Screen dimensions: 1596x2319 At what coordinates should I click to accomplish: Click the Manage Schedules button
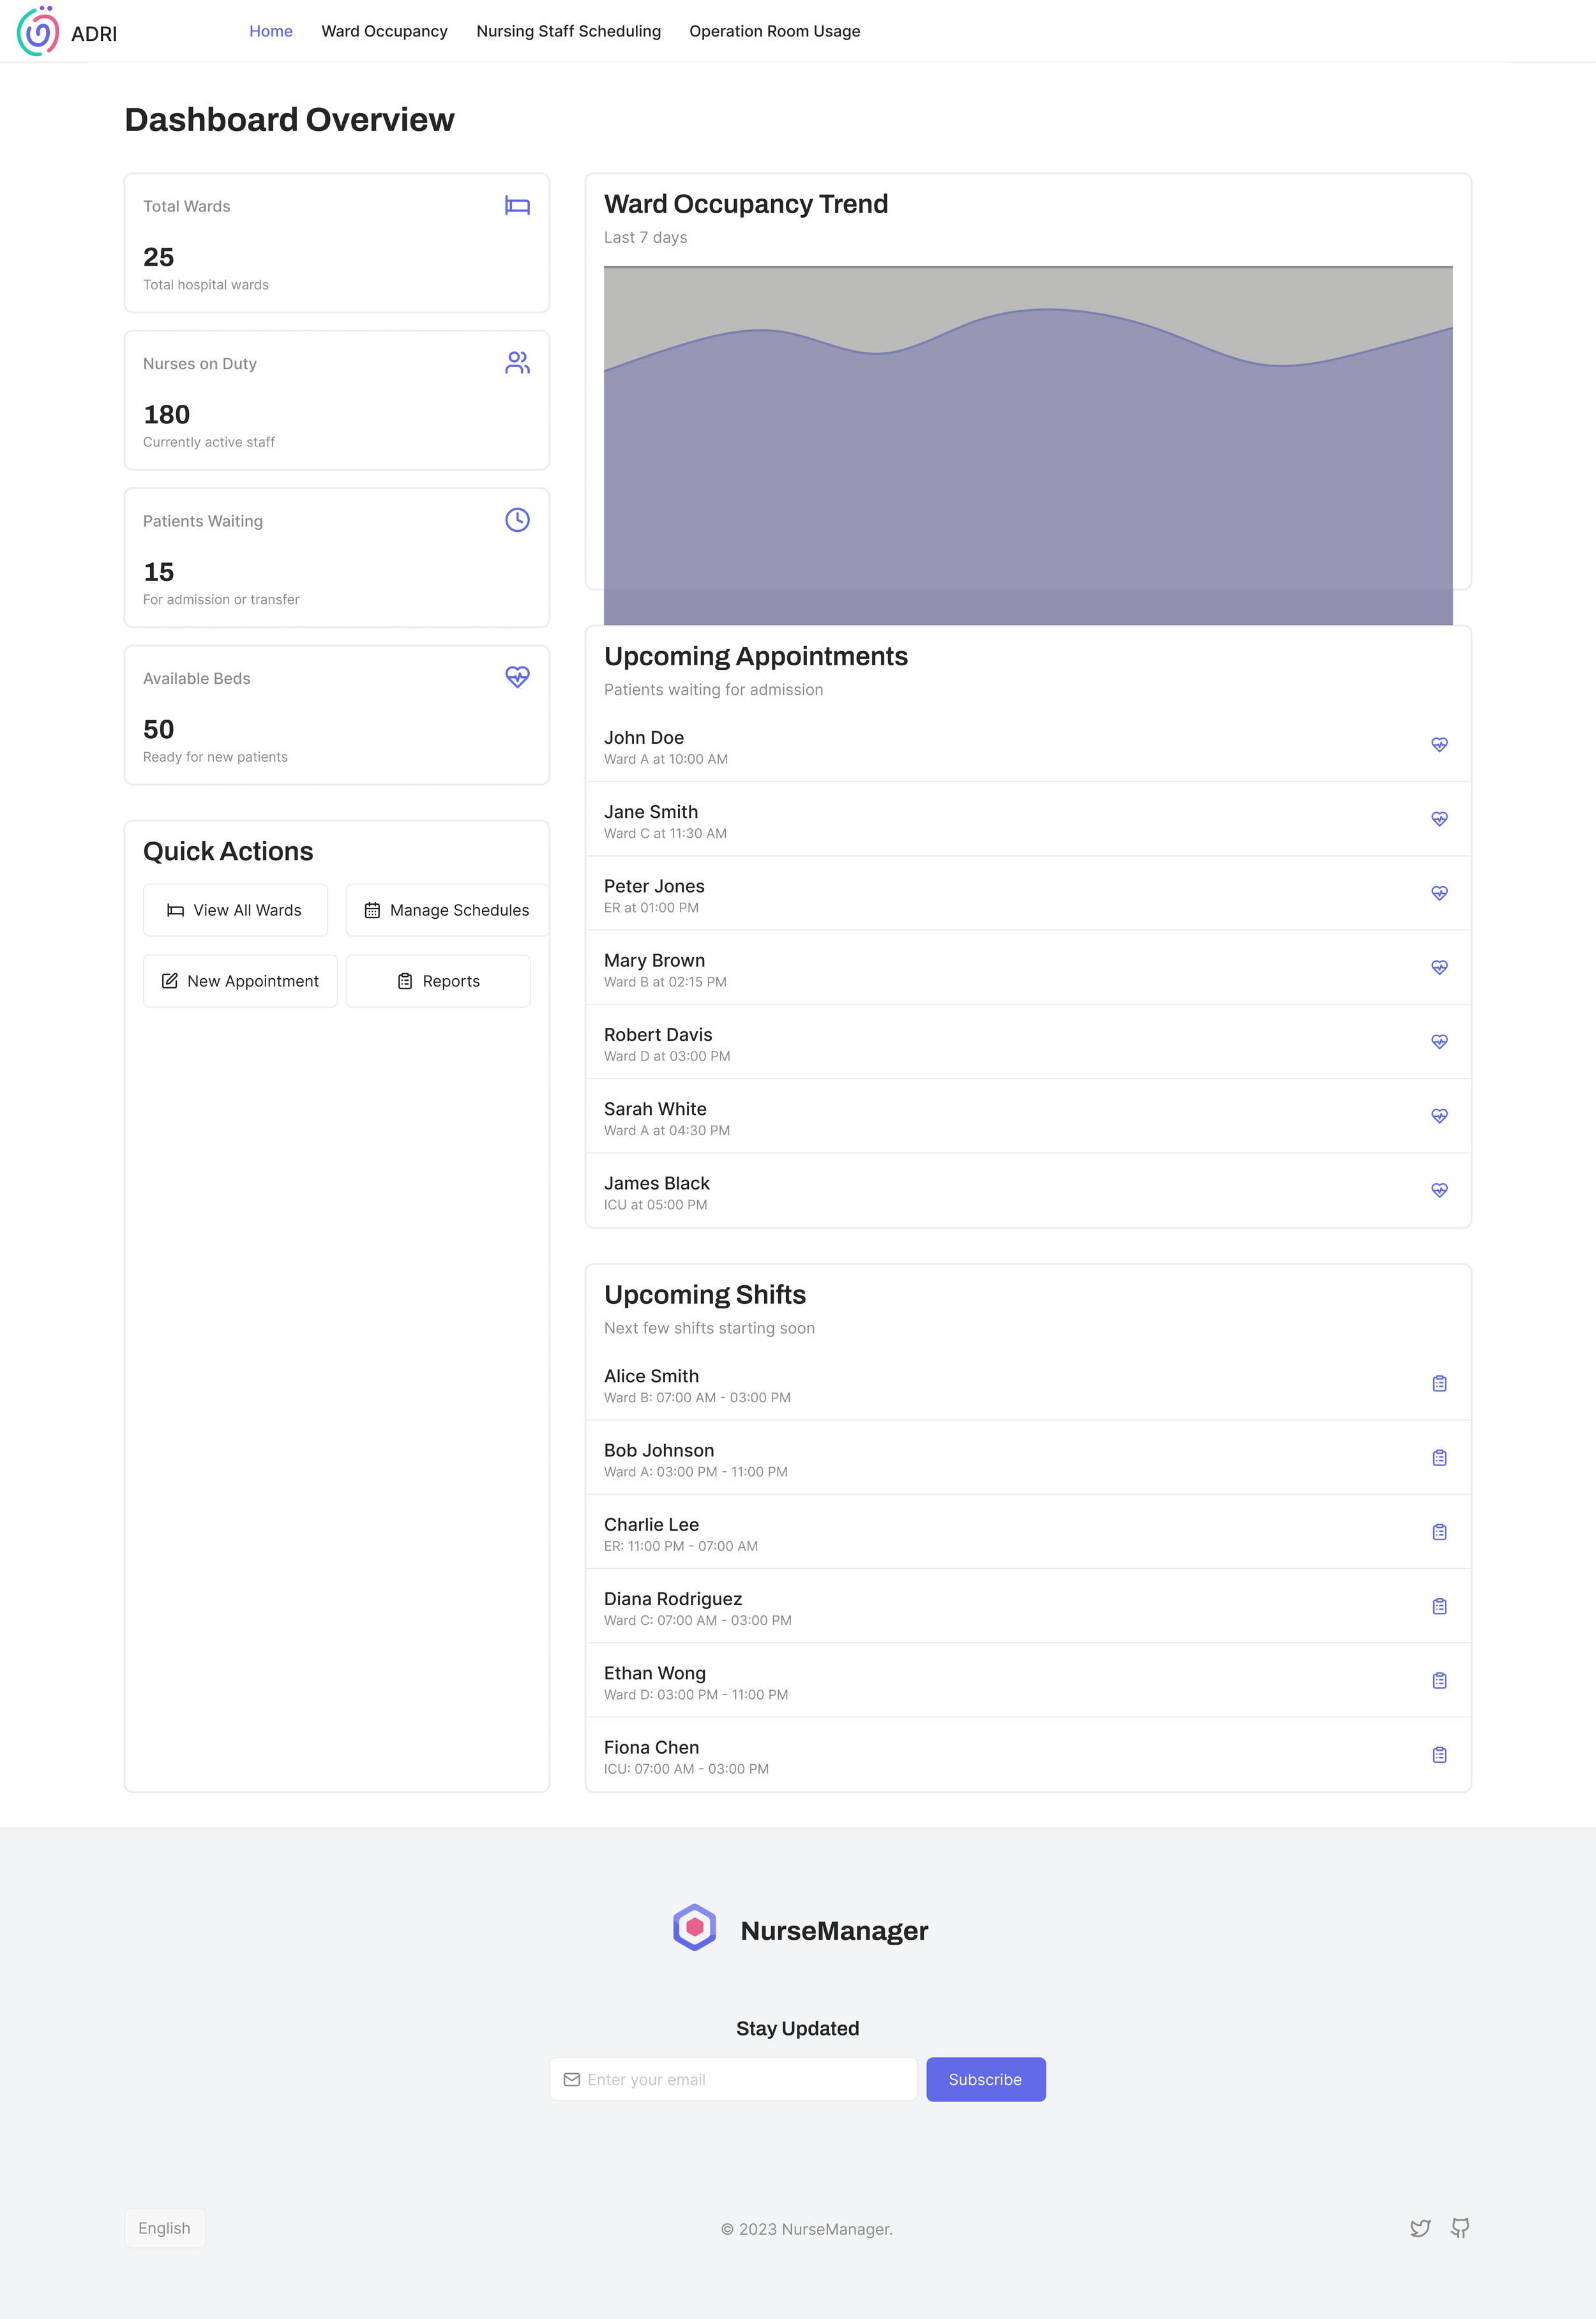pos(447,910)
